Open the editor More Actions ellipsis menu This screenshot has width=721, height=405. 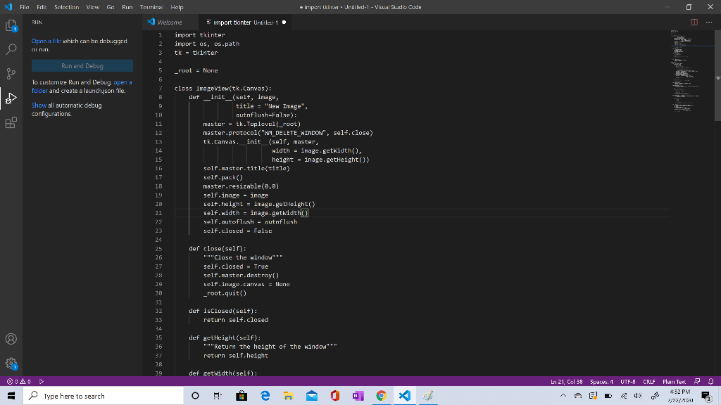[710, 22]
